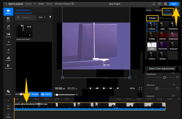Adjust the Vibrance slider
The image size is (182, 119).
161,88
